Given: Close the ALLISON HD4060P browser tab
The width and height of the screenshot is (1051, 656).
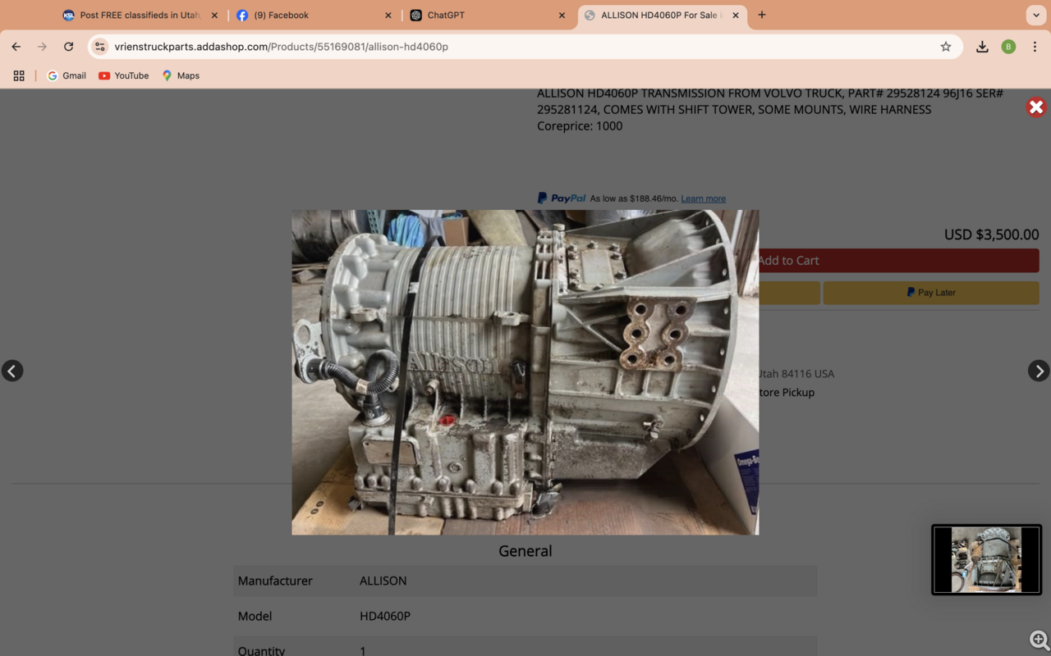Looking at the screenshot, I should pos(736,14).
